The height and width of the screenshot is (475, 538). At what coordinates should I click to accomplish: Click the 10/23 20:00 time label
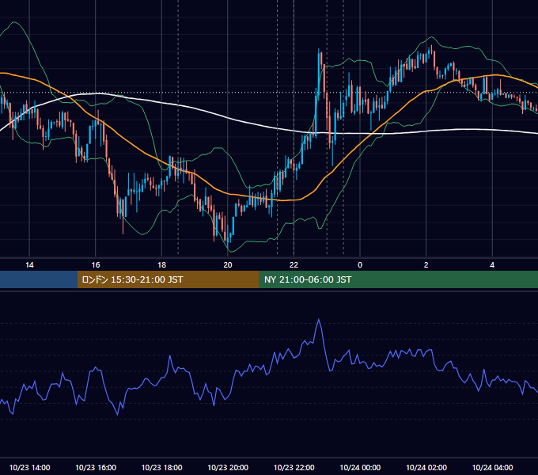228,467
